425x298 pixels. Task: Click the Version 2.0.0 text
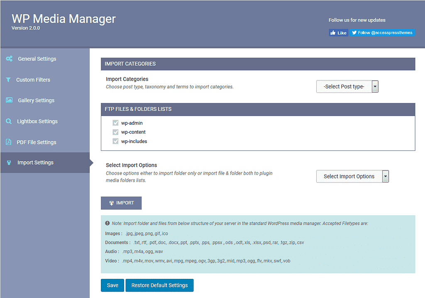(26, 28)
